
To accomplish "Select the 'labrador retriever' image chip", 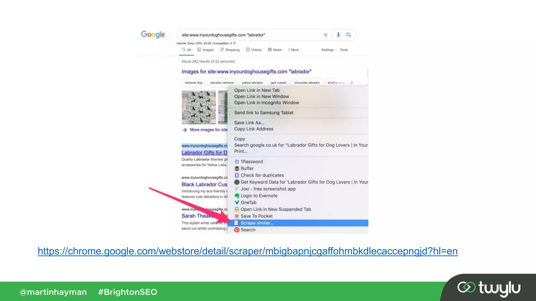I will [x=222, y=83].
